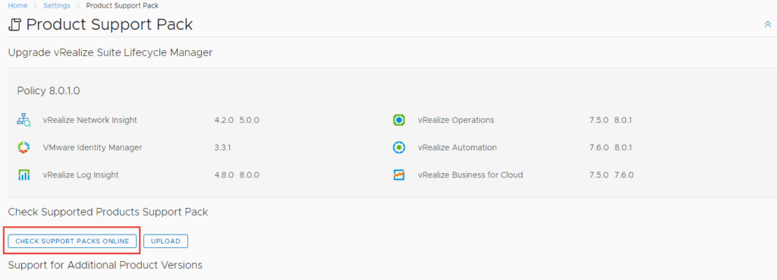Click the vRealize Business for Cloud icon
Image resolution: width=777 pixels, height=280 pixels.
pyautogui.click(x=399, y=175)
